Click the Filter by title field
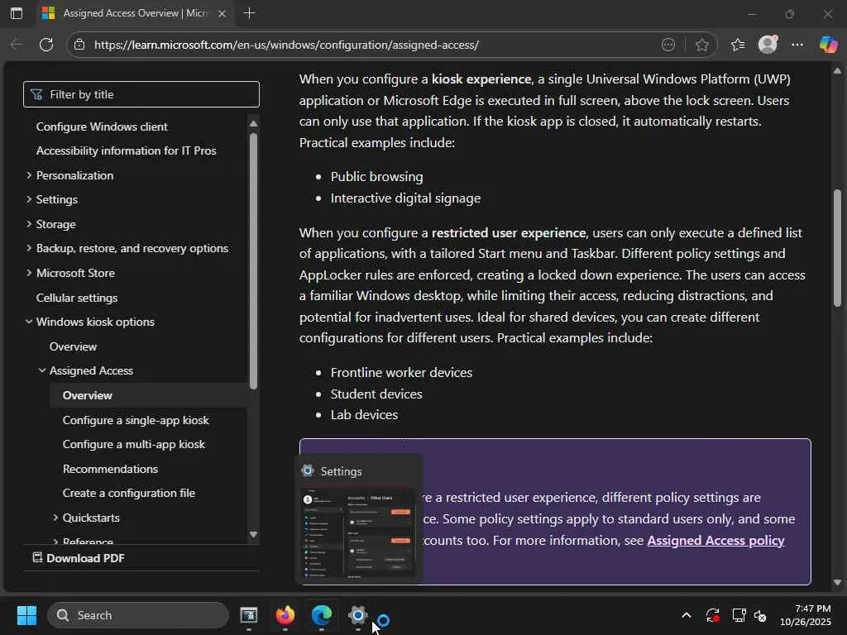The height and width of the screenshot is (635, 847). (x=141, y=94)
